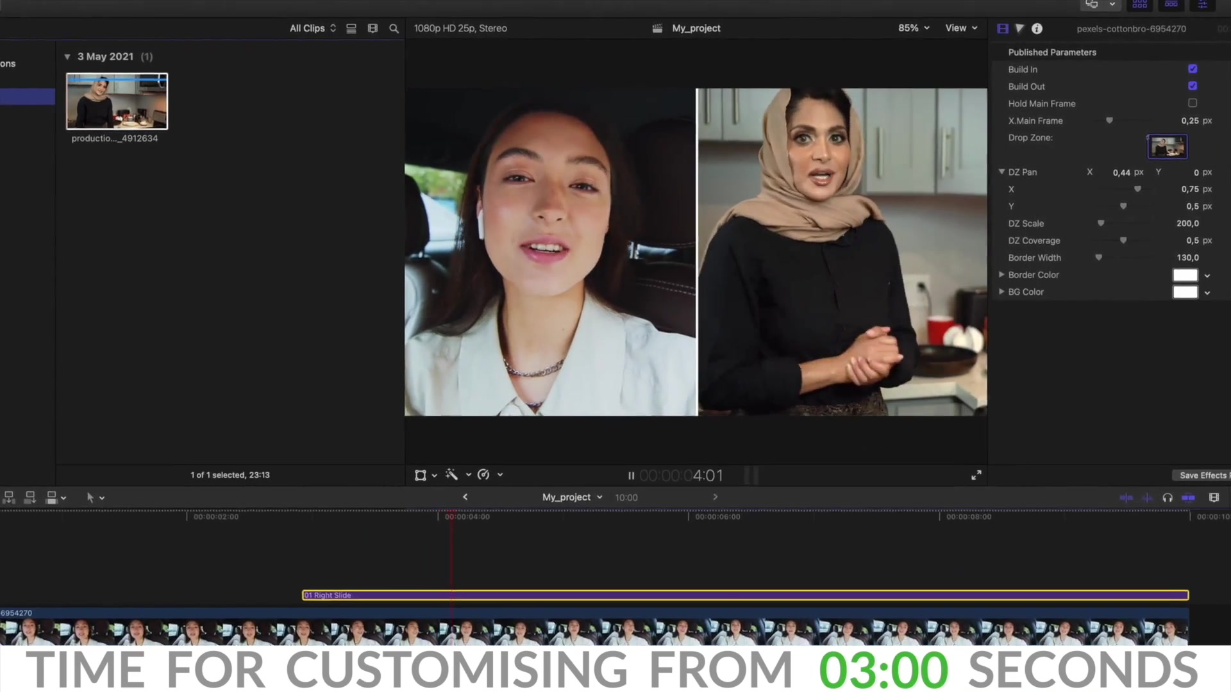
Task: Click the Drop Zone thumbnail
Action: (x=1167, y=147)
